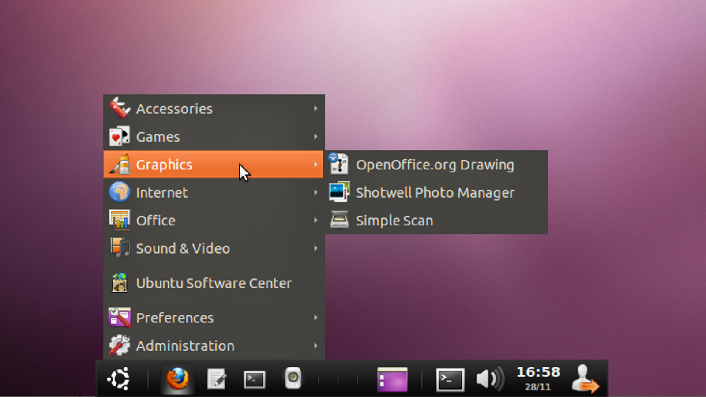Click the purple window icon in panel
The width and height of the screenshot is (706, 397).
coord(392,379)
